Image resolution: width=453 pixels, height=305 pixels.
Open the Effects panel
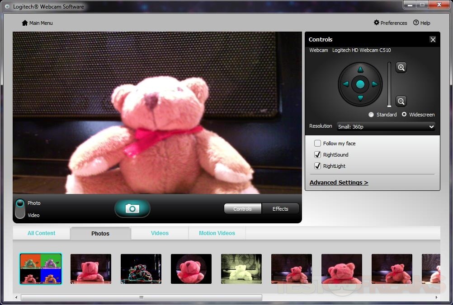click(280, 209)
